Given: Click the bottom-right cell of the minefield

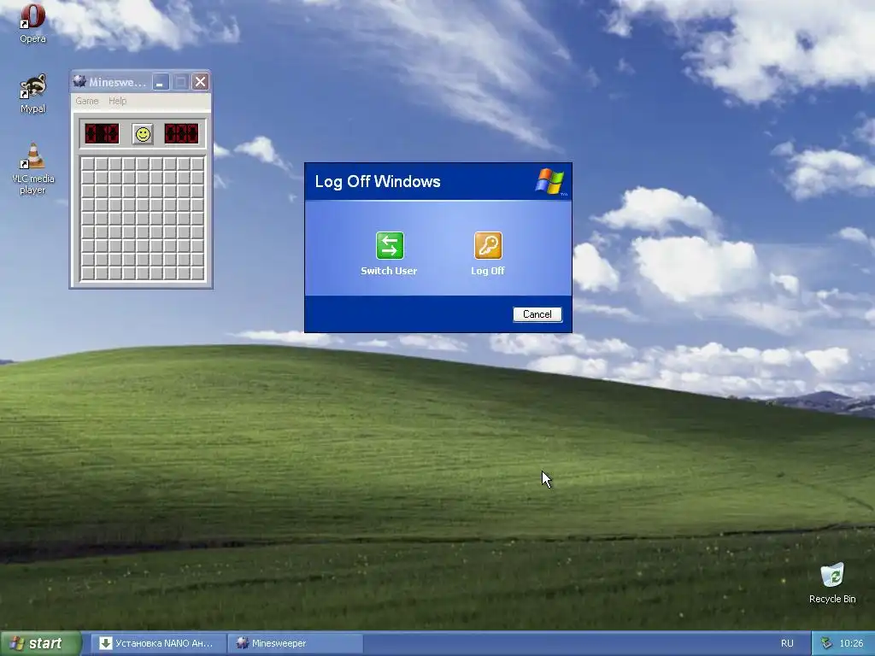Looking at the screenshot, I should point(197,273).
